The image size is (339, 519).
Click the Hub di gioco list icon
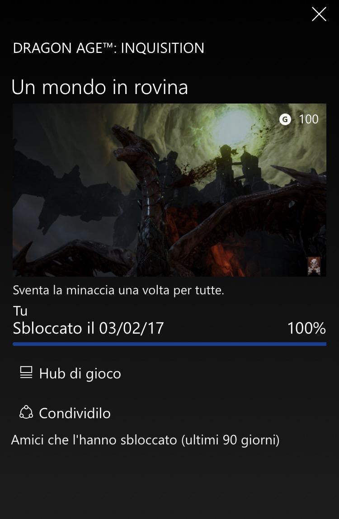[x=26, y=373]
